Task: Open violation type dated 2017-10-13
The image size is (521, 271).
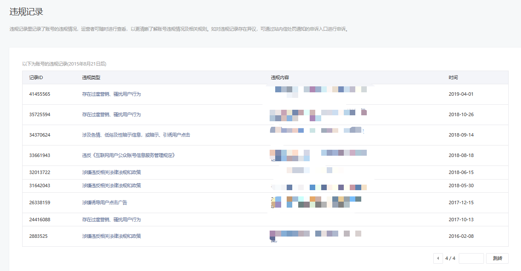Action: tap(111, 220)
